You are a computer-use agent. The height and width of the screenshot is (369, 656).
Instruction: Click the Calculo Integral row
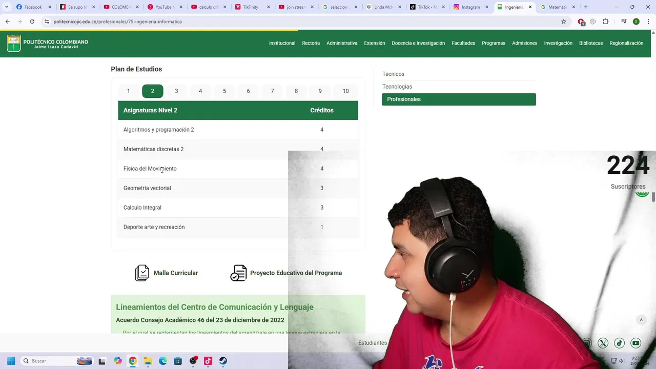(x=238, y=208)
